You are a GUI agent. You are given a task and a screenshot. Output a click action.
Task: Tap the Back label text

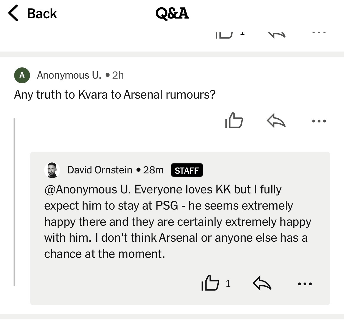point(42,14)
